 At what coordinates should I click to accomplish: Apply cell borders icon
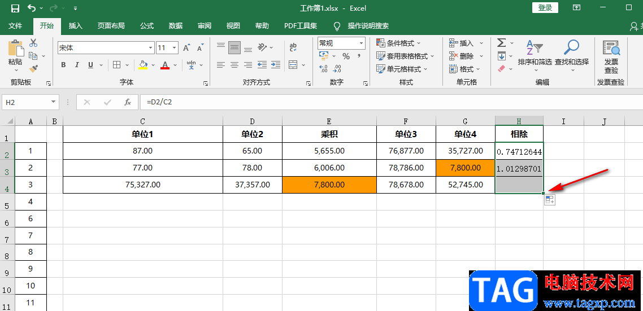(116, 65)
